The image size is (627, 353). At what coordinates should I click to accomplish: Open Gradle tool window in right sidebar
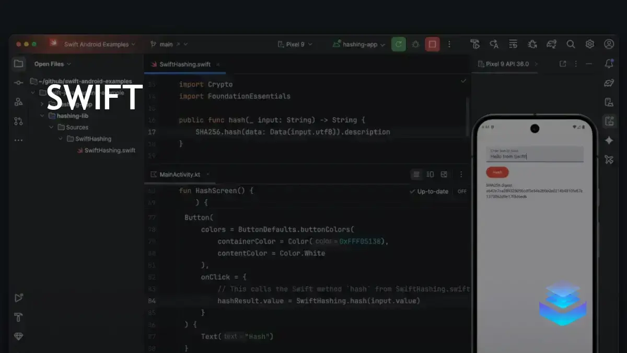tap(609, 83)
